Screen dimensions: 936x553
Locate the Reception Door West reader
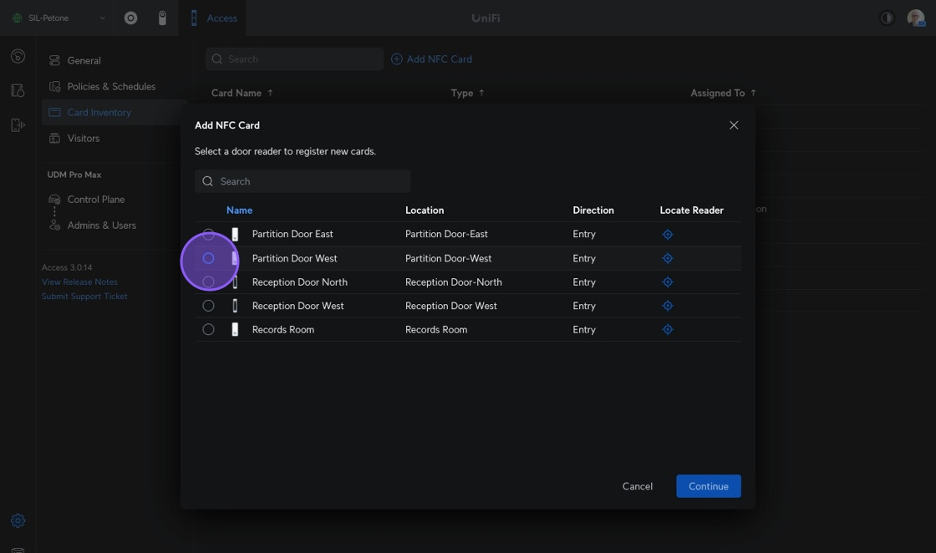[x=667, y=306]
